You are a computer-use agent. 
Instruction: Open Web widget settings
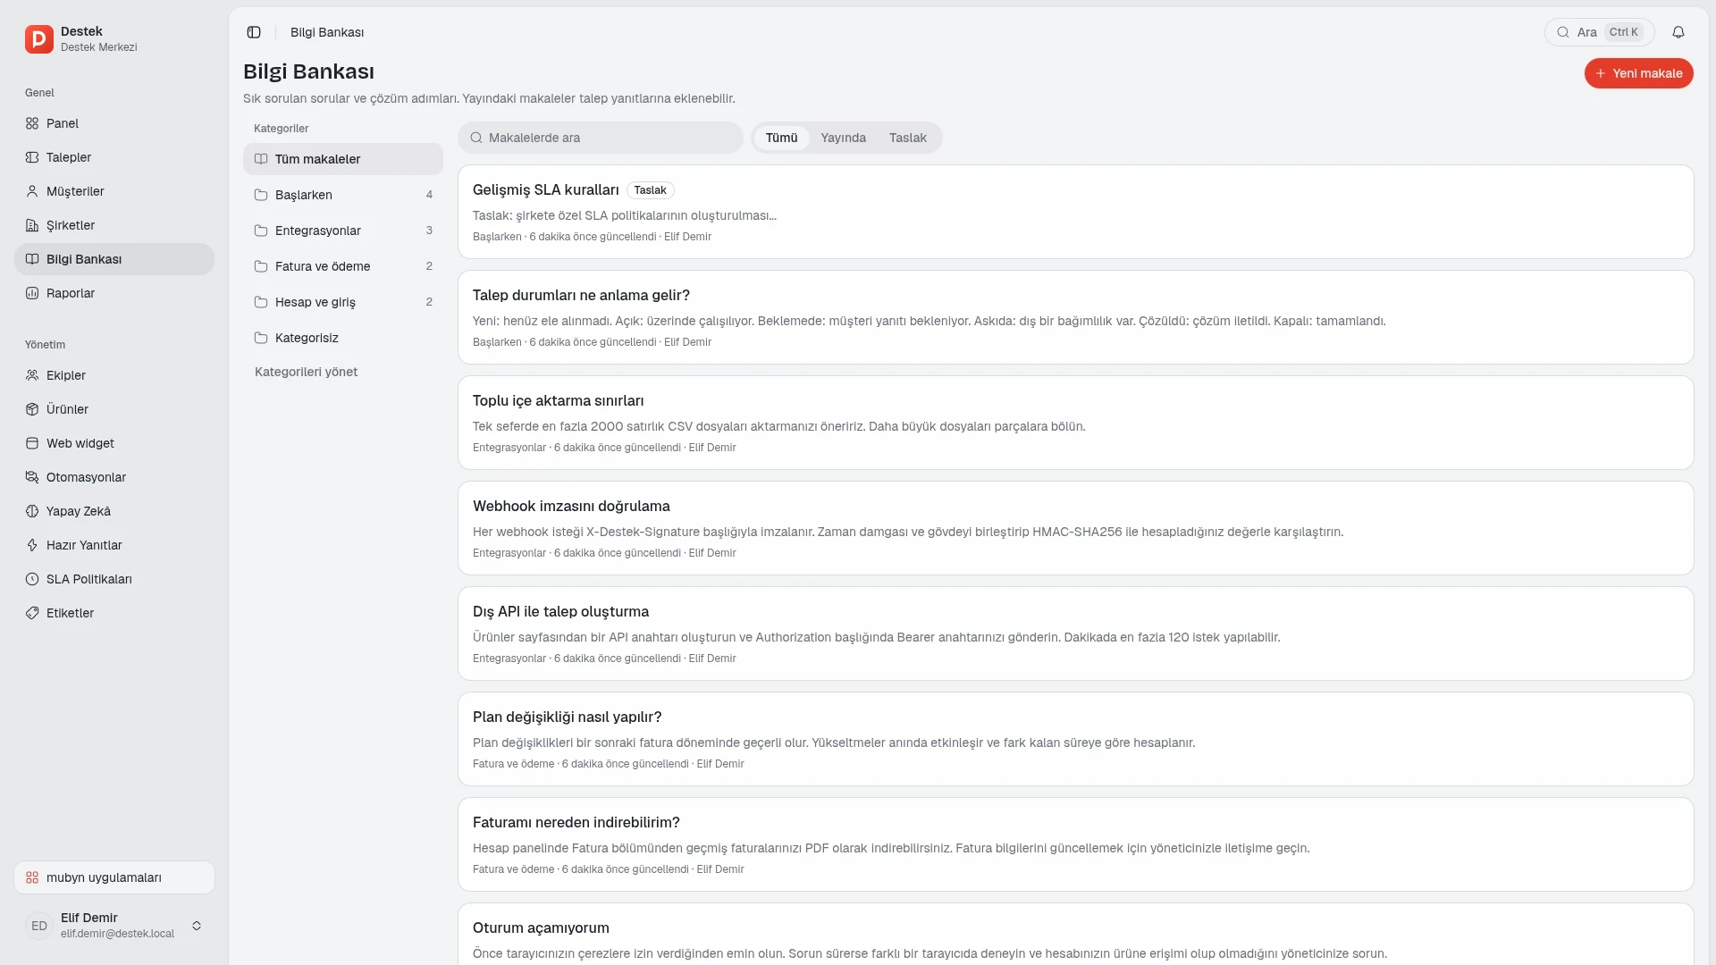click(x=114, y=443)
